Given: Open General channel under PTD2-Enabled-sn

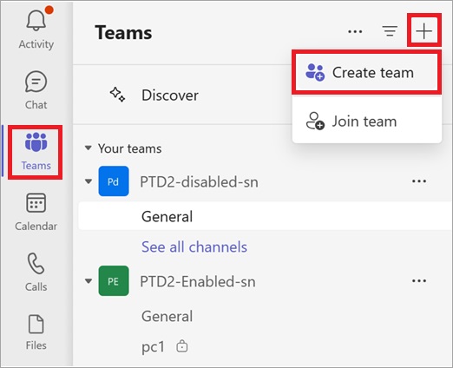Looking at the screenshot, I should click(x=167, y=316).
